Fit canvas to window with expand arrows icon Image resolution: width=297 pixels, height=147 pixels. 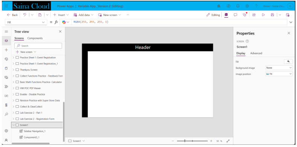pos(228,141)
